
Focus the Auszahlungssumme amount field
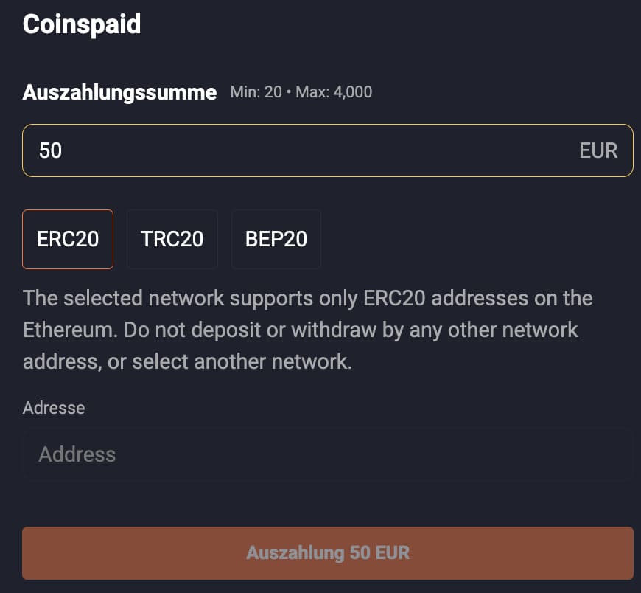tap(295, 150)
